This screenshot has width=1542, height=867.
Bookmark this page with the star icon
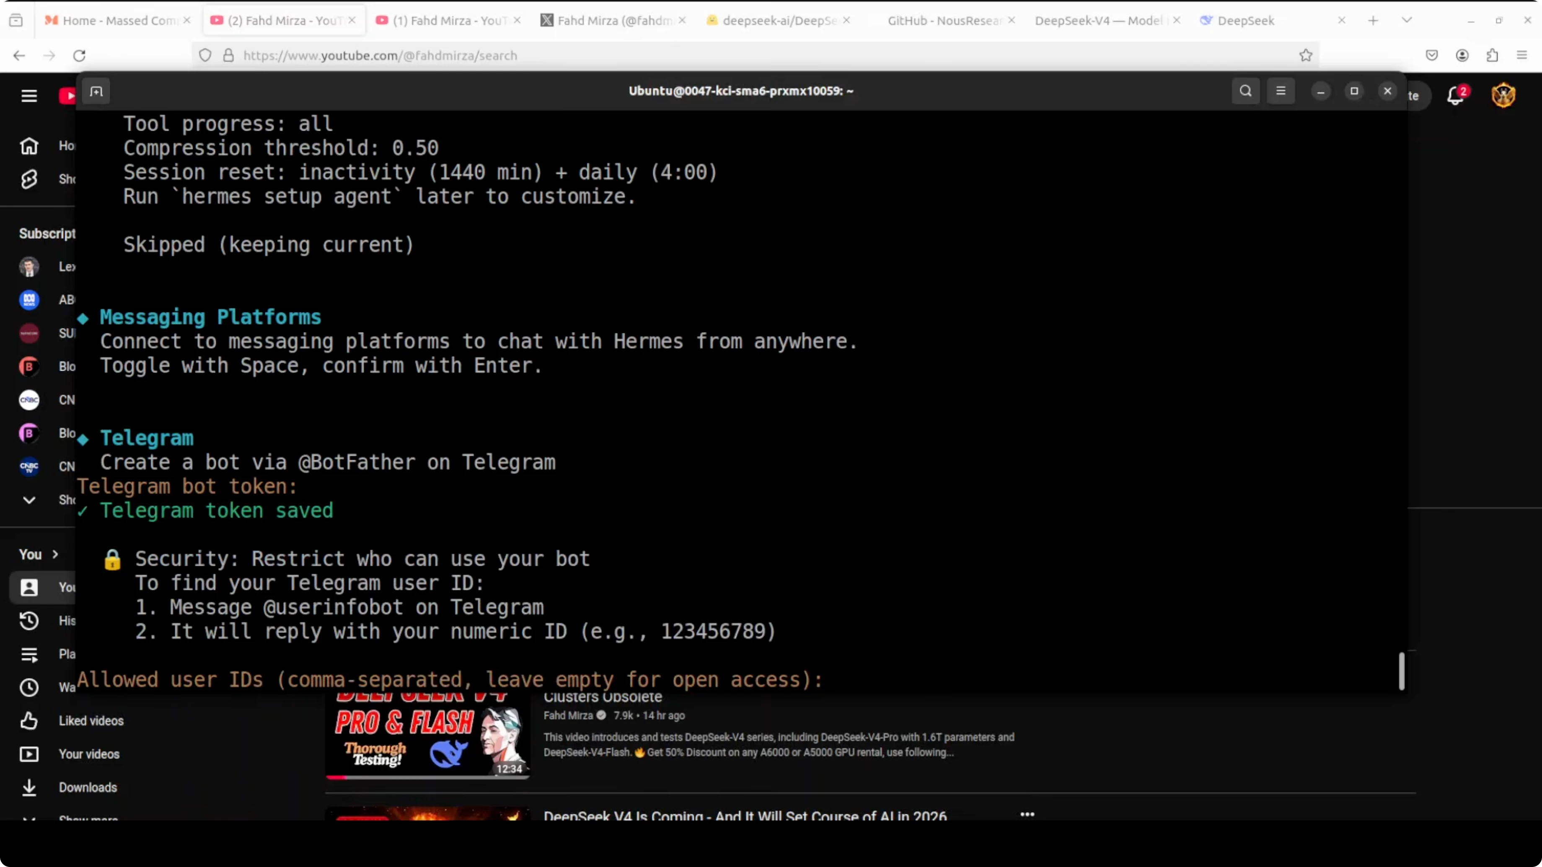(1306, 56)
